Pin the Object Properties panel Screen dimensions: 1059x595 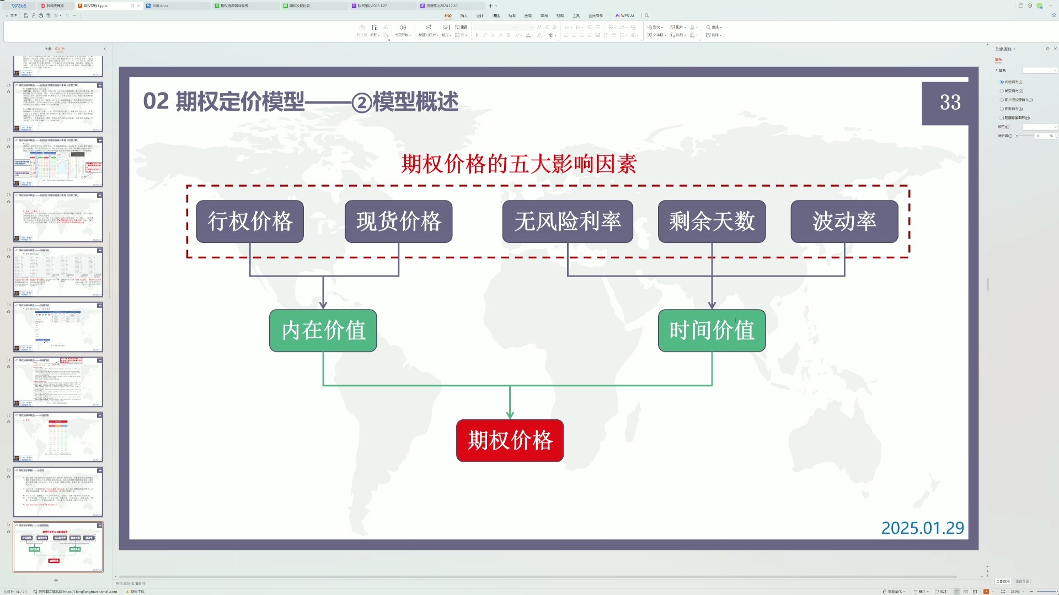coord(1047,49)
